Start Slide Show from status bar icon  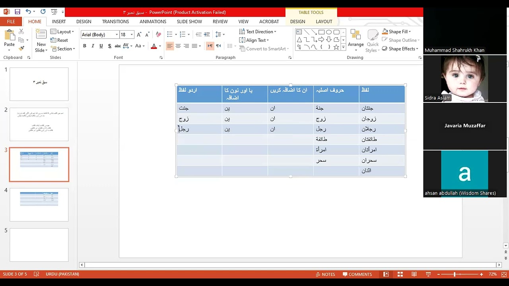[x=428, y=274]
